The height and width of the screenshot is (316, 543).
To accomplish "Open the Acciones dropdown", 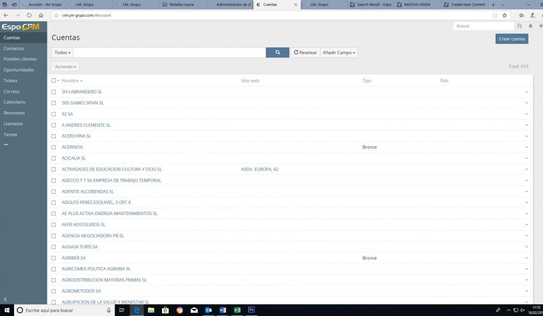I will 65,67.
